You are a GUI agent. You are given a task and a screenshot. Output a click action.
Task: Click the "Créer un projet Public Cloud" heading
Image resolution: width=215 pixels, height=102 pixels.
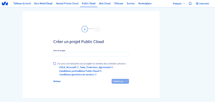[x=78, y=42]
